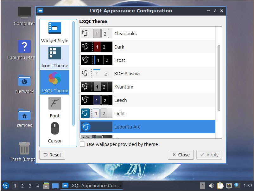Open the file manager from the taskbar
This screenshot has height=191, width=254.
click(x=46, y=186)
